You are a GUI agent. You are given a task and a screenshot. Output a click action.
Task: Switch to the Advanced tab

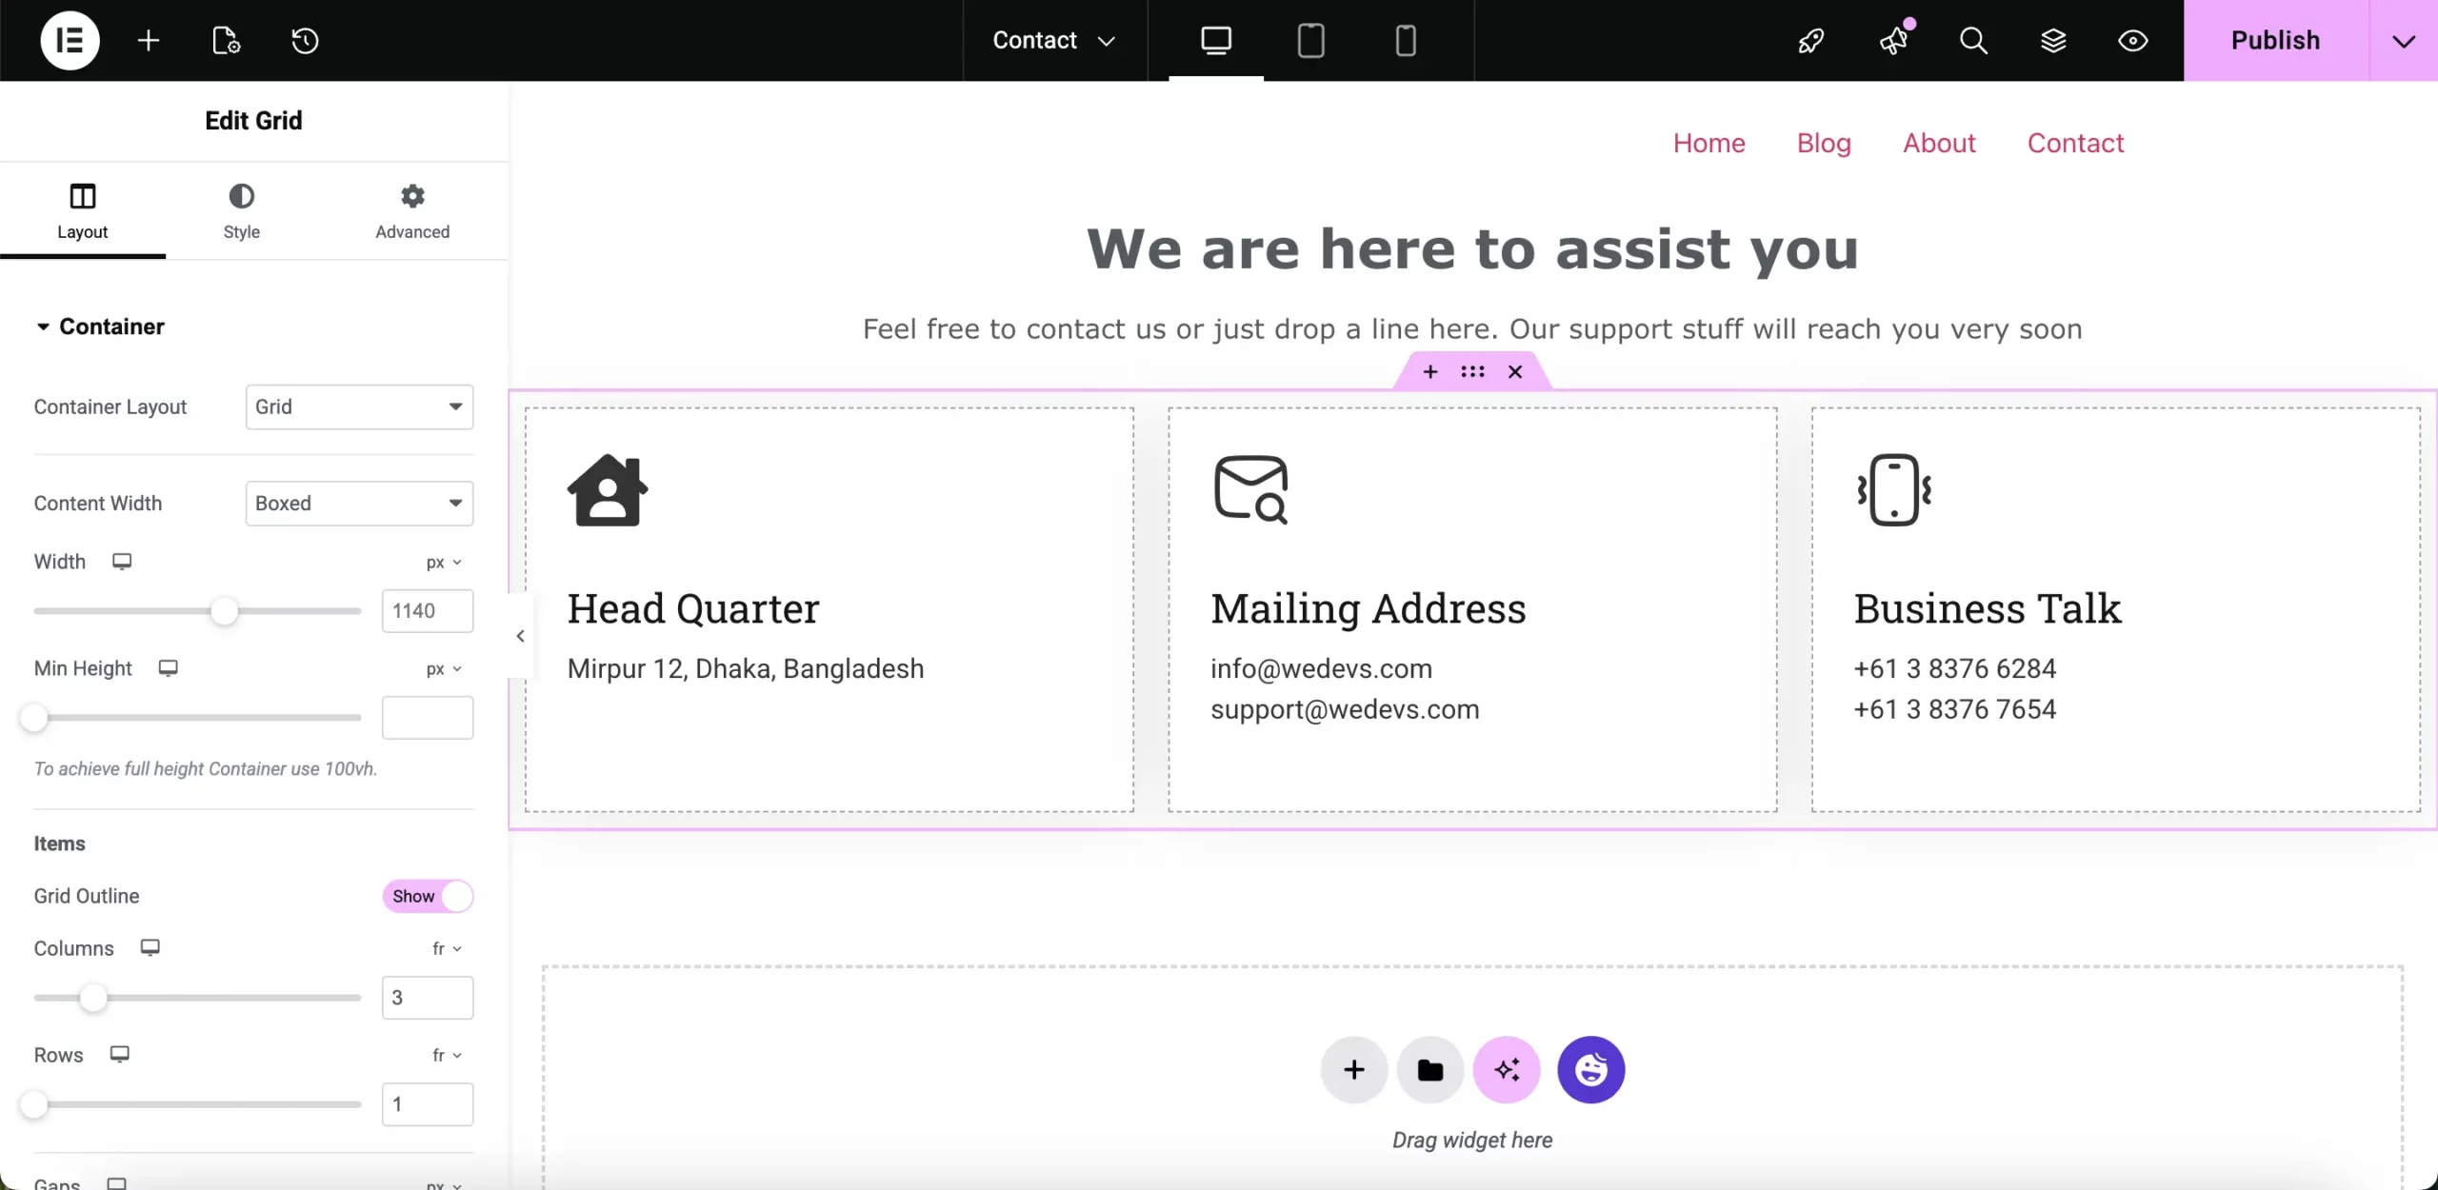point(412,211)
